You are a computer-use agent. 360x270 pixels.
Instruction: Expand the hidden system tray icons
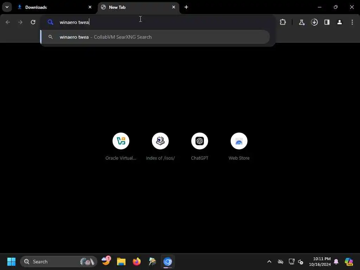[x=269, y=262]
